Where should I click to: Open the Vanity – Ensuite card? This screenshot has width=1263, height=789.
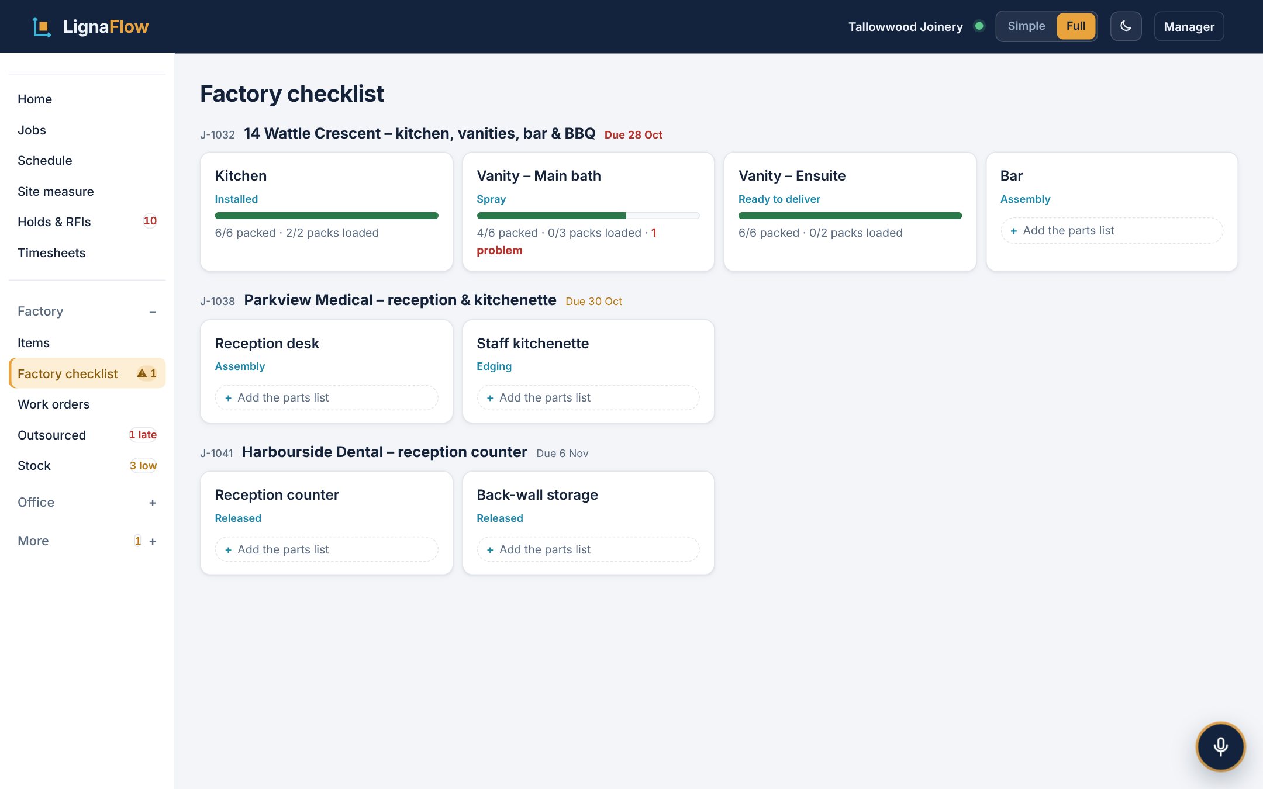click(850, 212)
